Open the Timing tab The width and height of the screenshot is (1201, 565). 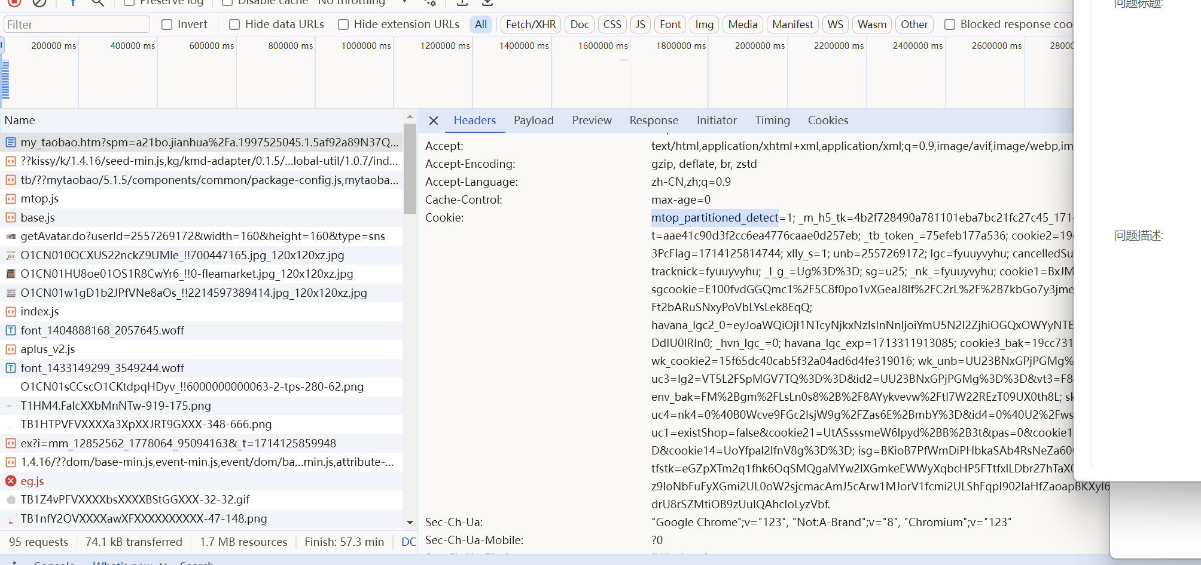pos(772,121)
